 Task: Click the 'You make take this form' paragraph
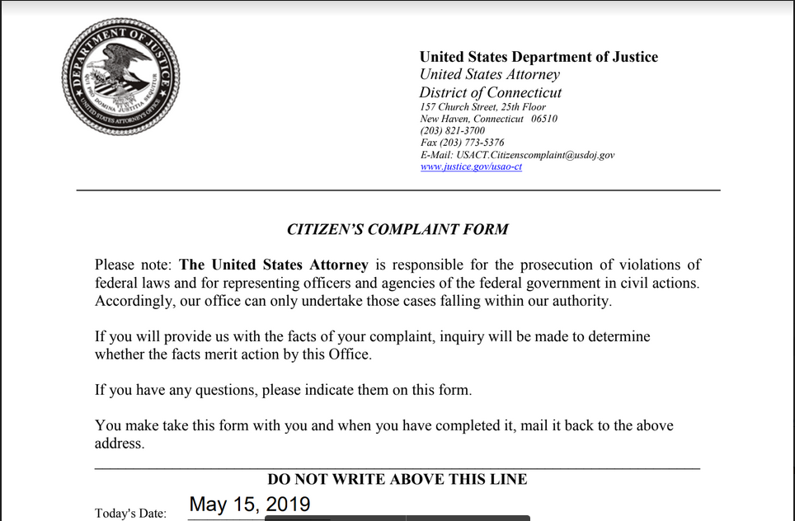tap(383, 426)
